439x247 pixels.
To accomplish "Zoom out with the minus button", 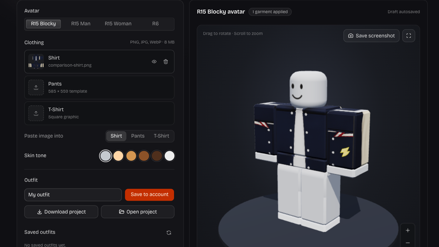I will [x=408, y=243].
